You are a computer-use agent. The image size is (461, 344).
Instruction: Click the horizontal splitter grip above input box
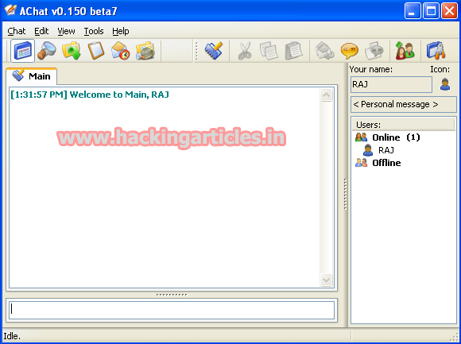click(x=172, y=295)
